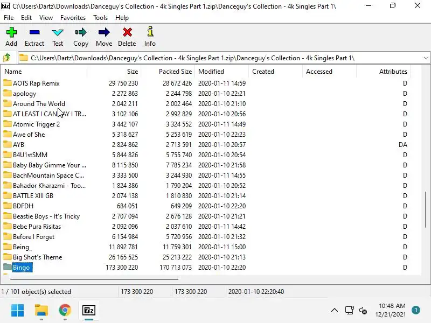Run the Test archive tool
Viewport: 431px width, 323px height.
pos(58,32)
